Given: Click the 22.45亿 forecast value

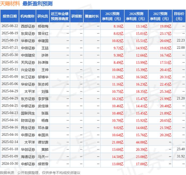Looking at the screenshot, I should 166,84.
